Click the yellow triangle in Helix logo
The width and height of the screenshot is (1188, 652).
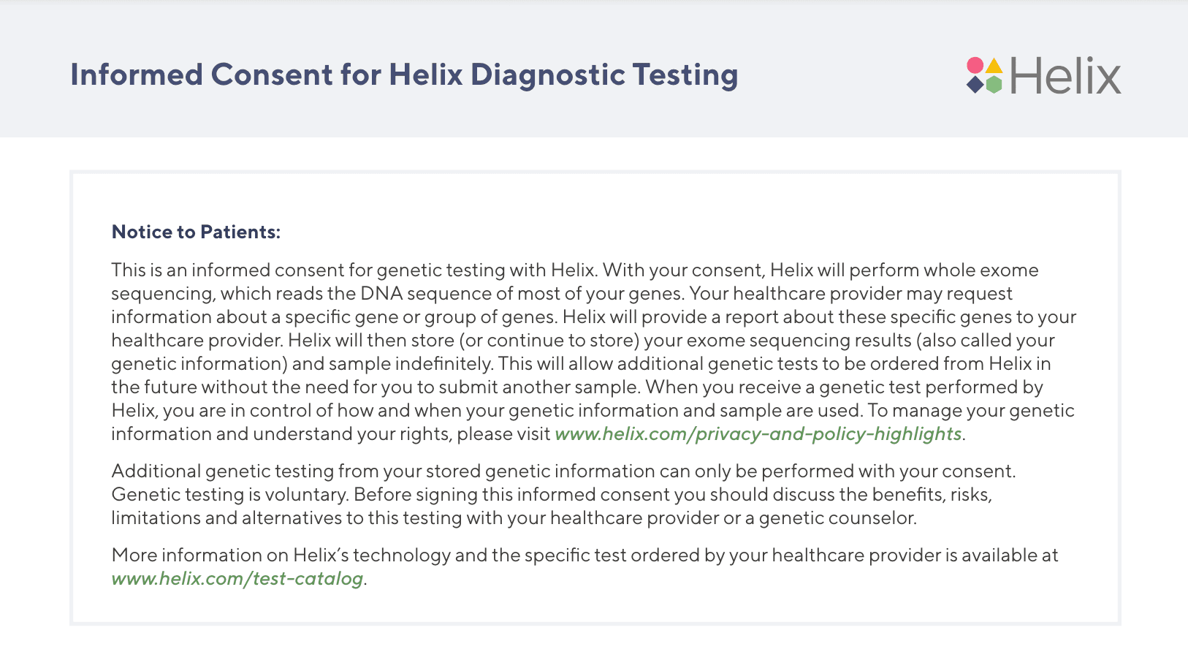point(994,66)
